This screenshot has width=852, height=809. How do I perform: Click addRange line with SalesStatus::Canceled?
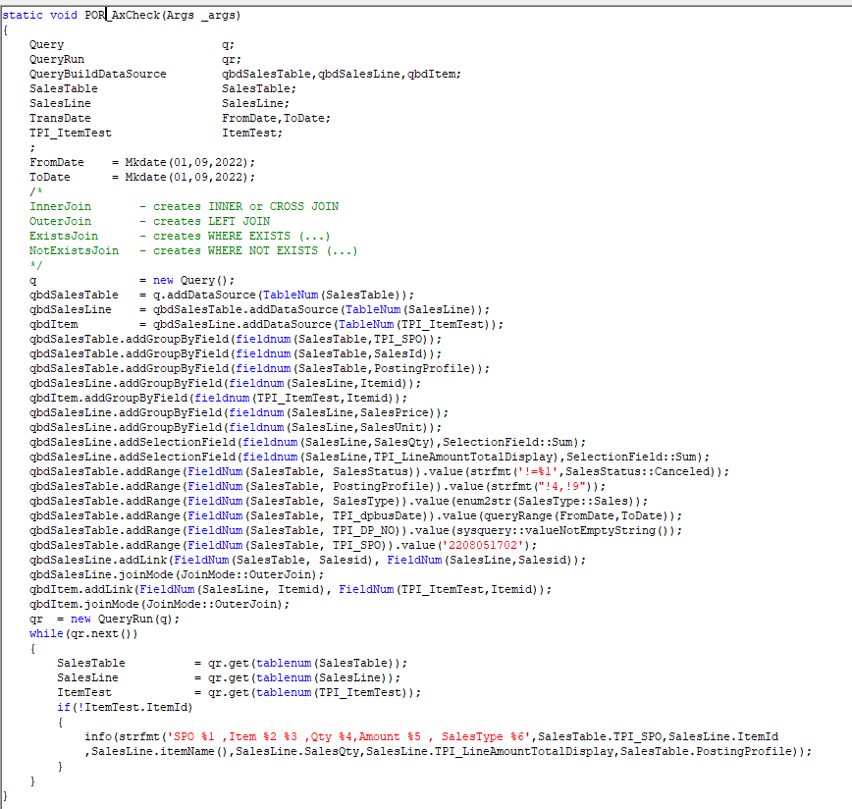(379, 471)
